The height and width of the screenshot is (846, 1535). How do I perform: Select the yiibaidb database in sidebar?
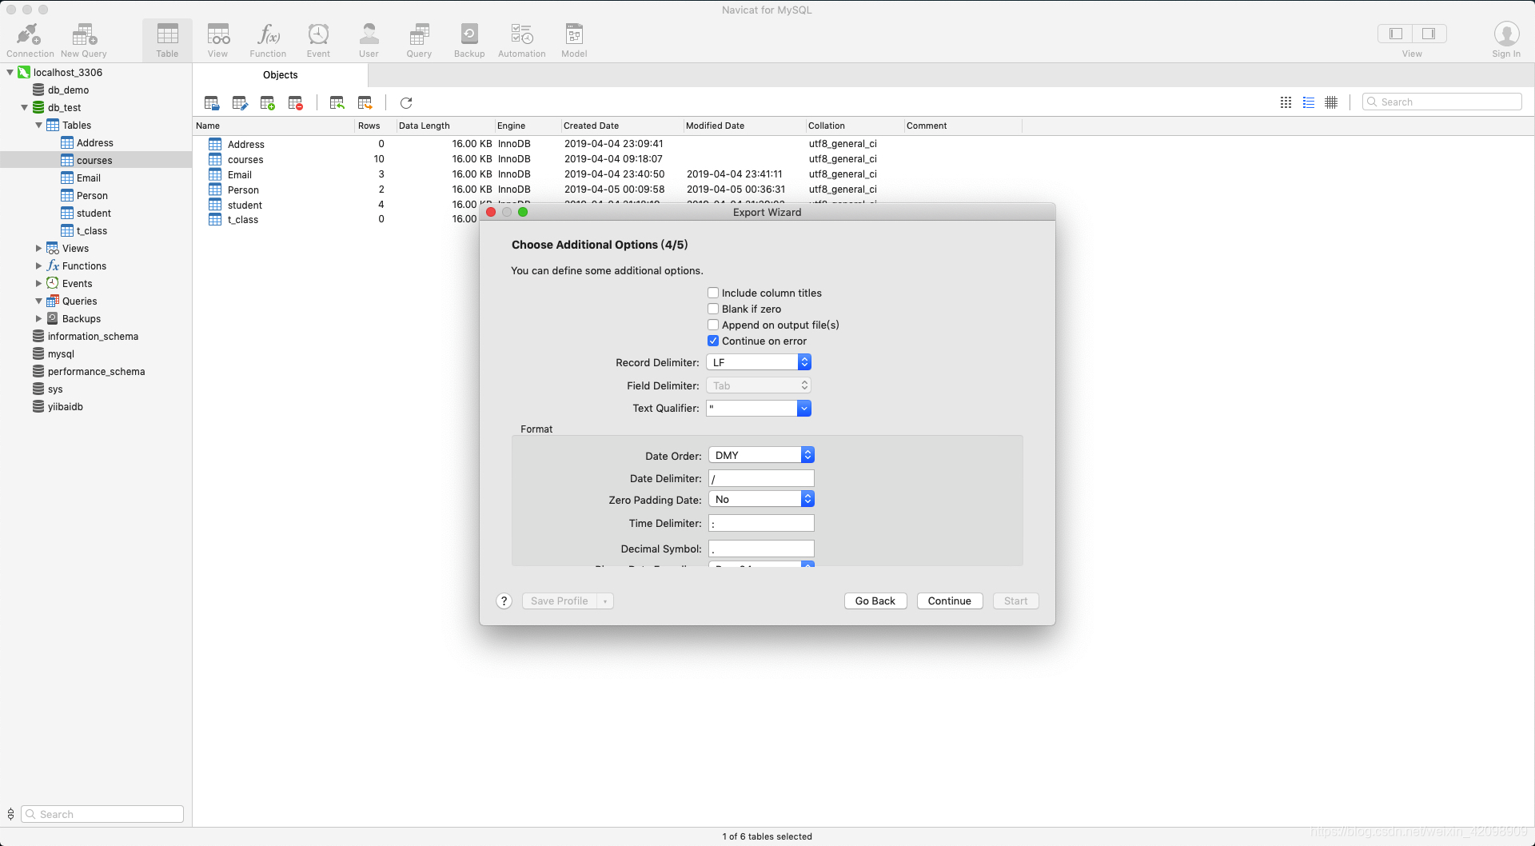point(65,406)
